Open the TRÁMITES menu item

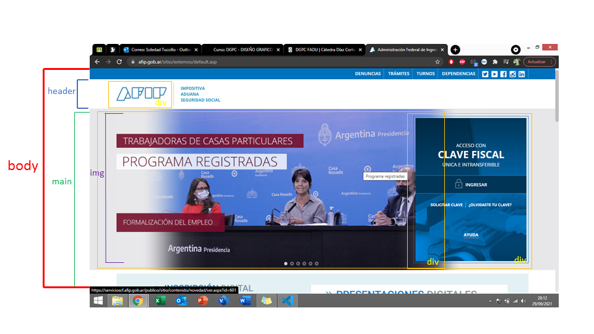point(399,74)
